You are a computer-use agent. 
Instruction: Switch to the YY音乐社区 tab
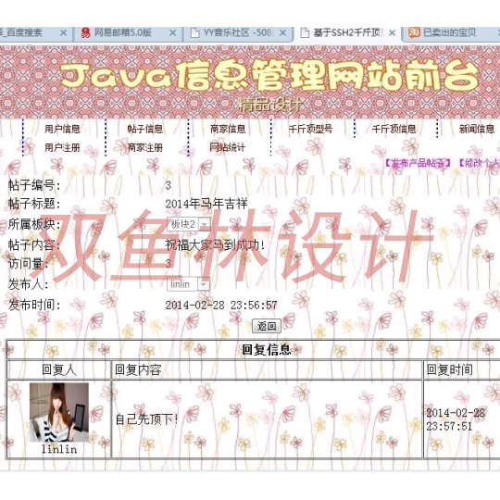(238, 33)
